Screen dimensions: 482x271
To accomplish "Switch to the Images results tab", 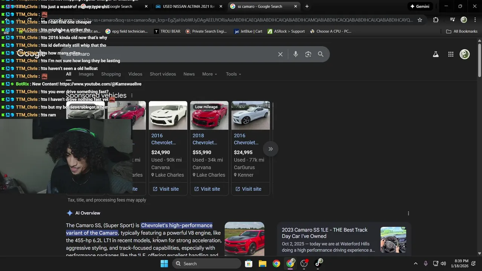I will point(86,74).
